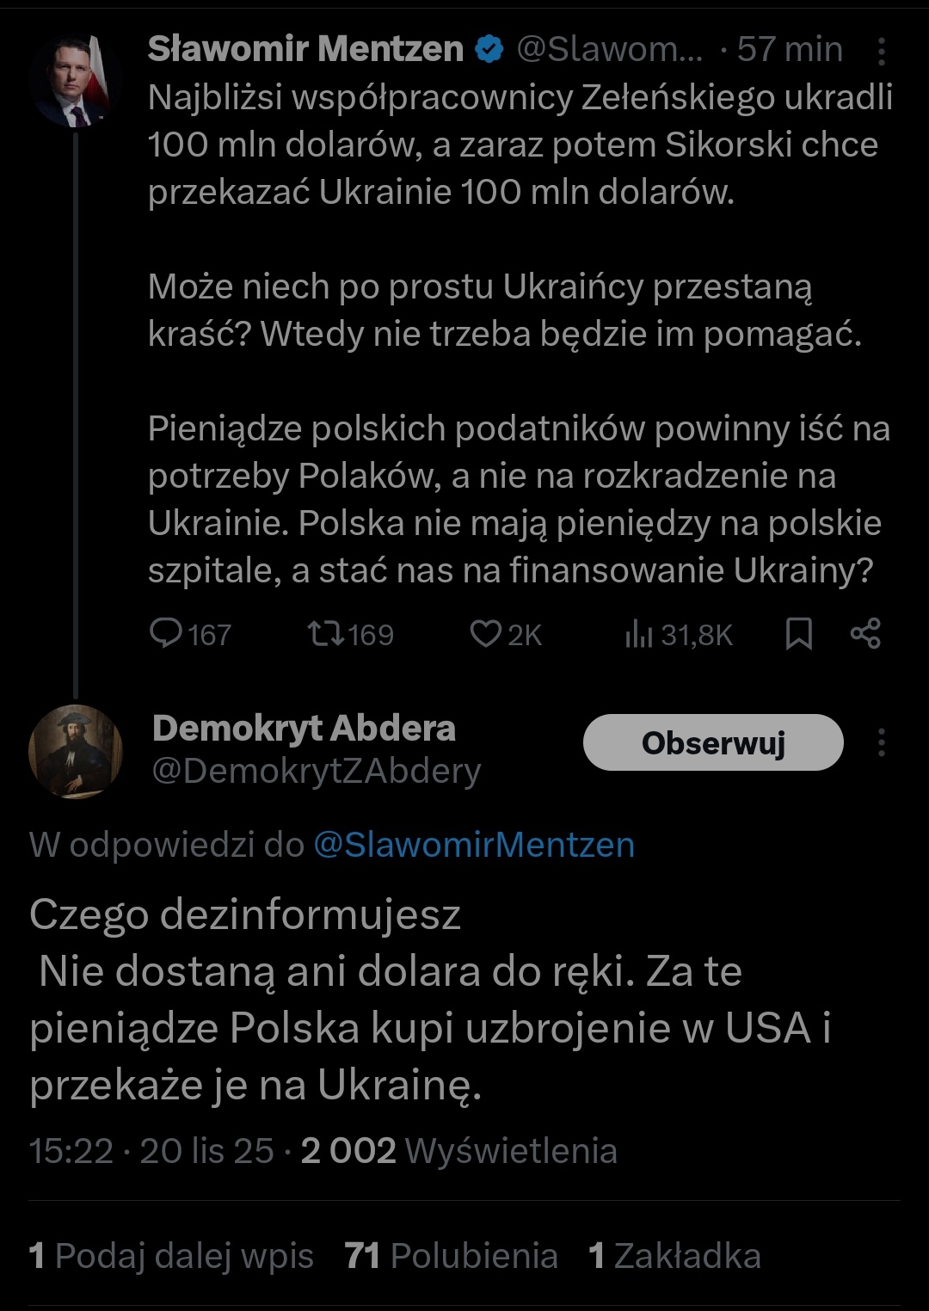Image resolution: width=929 pixels, height=1311 pixels.
Task: Open view analytics icon showing 31,8K
Action: [639, 635]
